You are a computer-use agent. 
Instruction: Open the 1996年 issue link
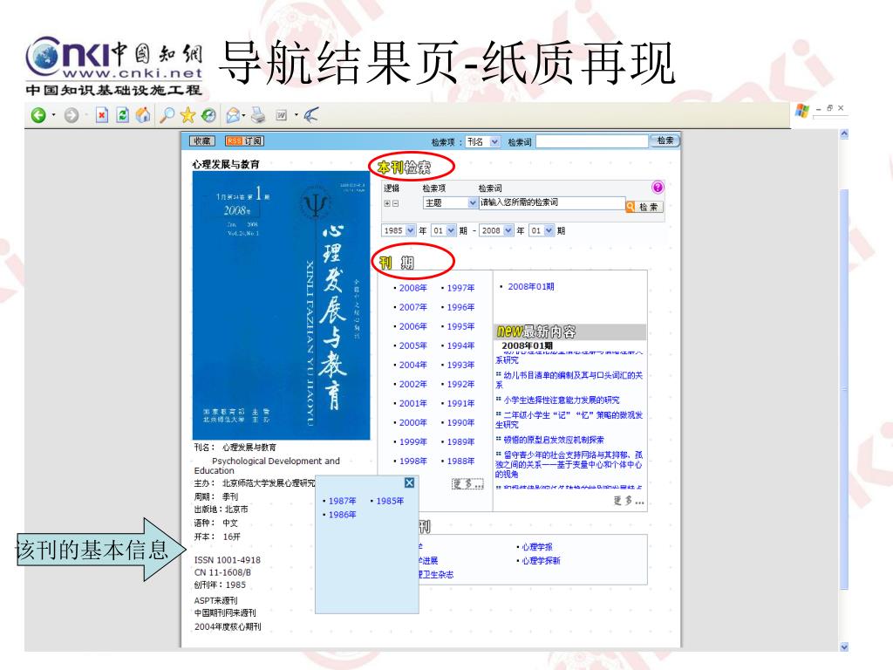tap(460, 308)
